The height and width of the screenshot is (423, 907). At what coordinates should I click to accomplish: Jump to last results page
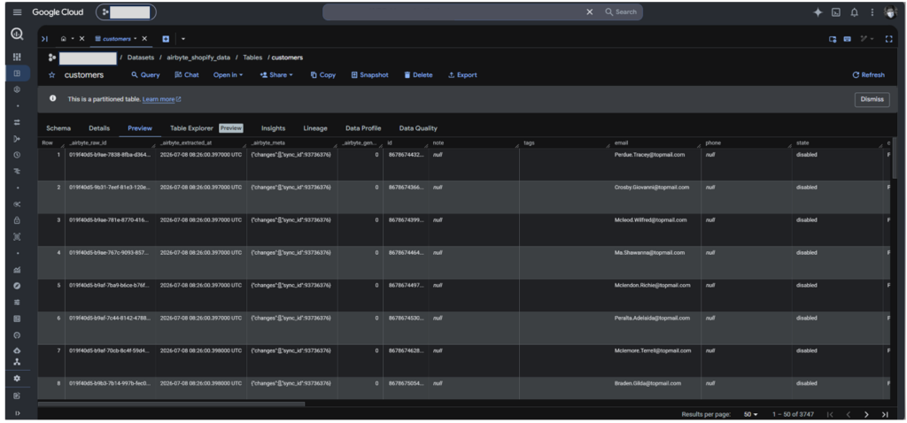click(x=885, y=414)
